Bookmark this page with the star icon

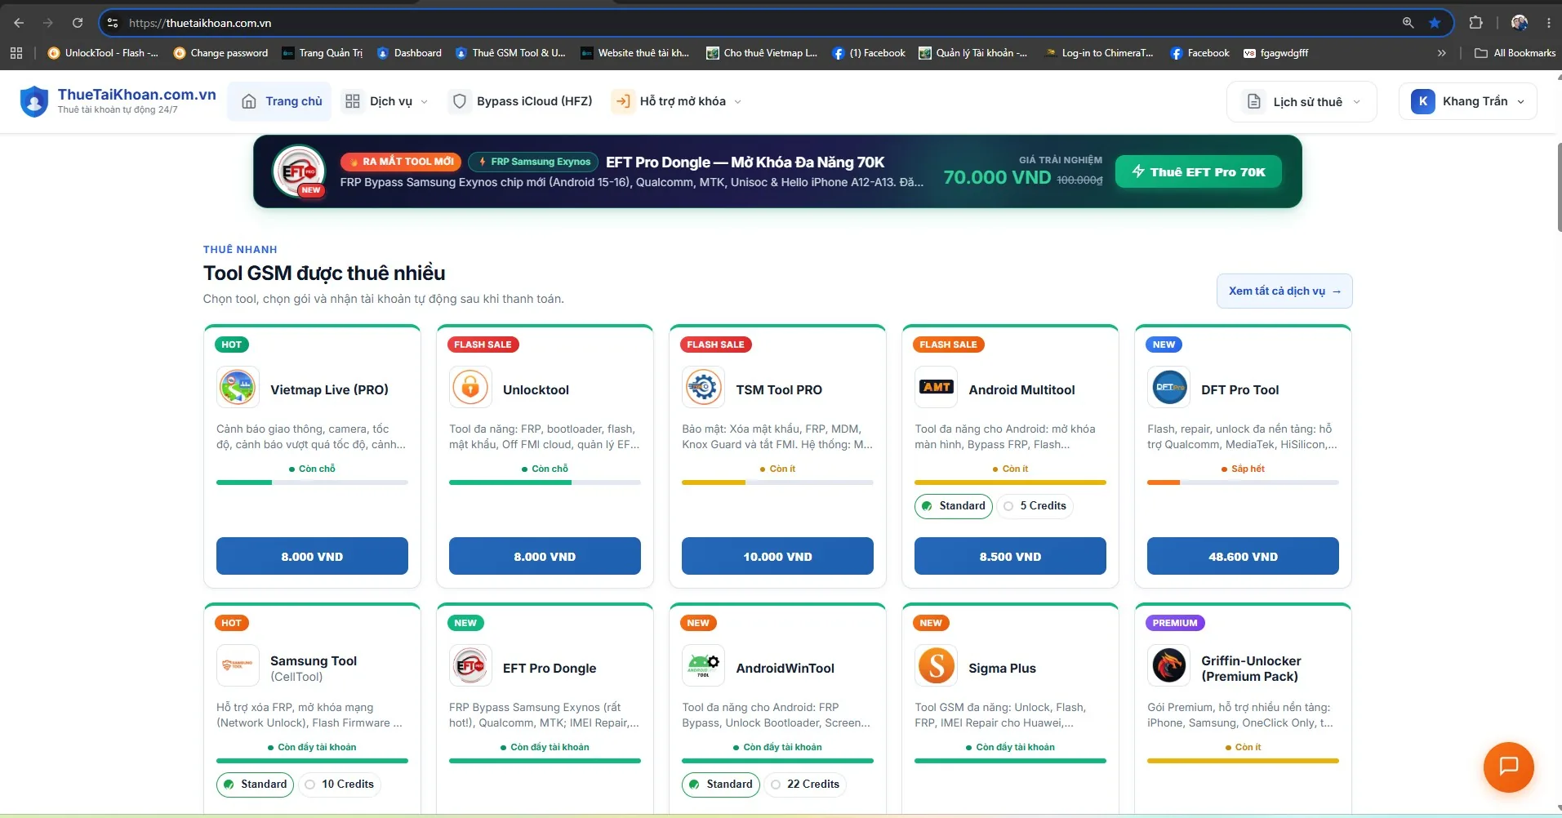(x=1435, y=23)
